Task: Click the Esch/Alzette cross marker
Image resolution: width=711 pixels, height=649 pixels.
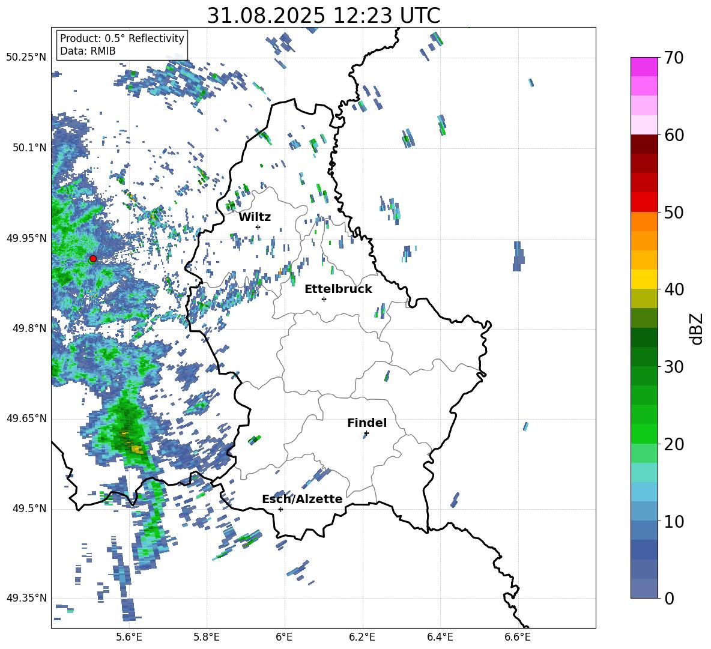Action: [x=280, y=509]
